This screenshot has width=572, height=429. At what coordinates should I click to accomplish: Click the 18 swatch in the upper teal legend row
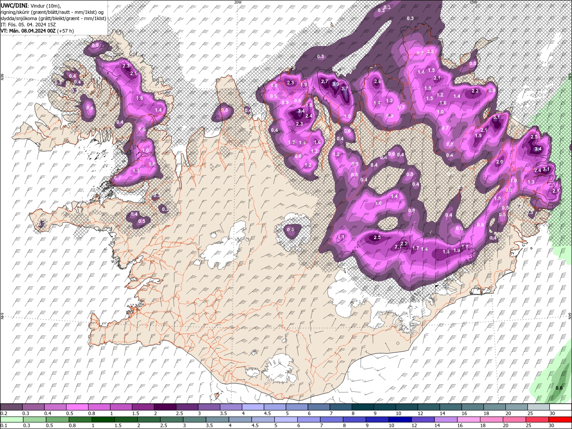(494, 407)
